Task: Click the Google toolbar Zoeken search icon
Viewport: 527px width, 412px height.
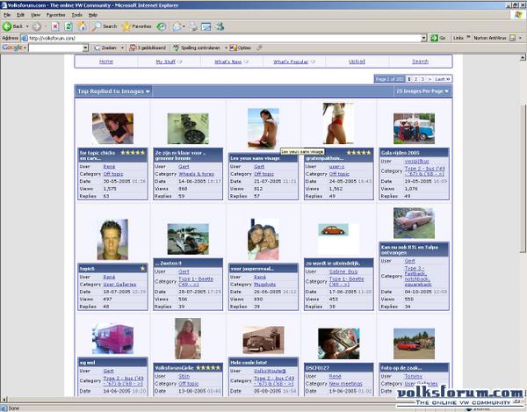Action: click(x=97, y=47)
